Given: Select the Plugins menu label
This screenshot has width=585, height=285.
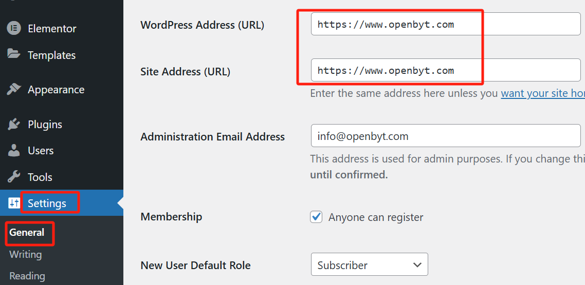Looking at the screenshot, I should point(45,125).
